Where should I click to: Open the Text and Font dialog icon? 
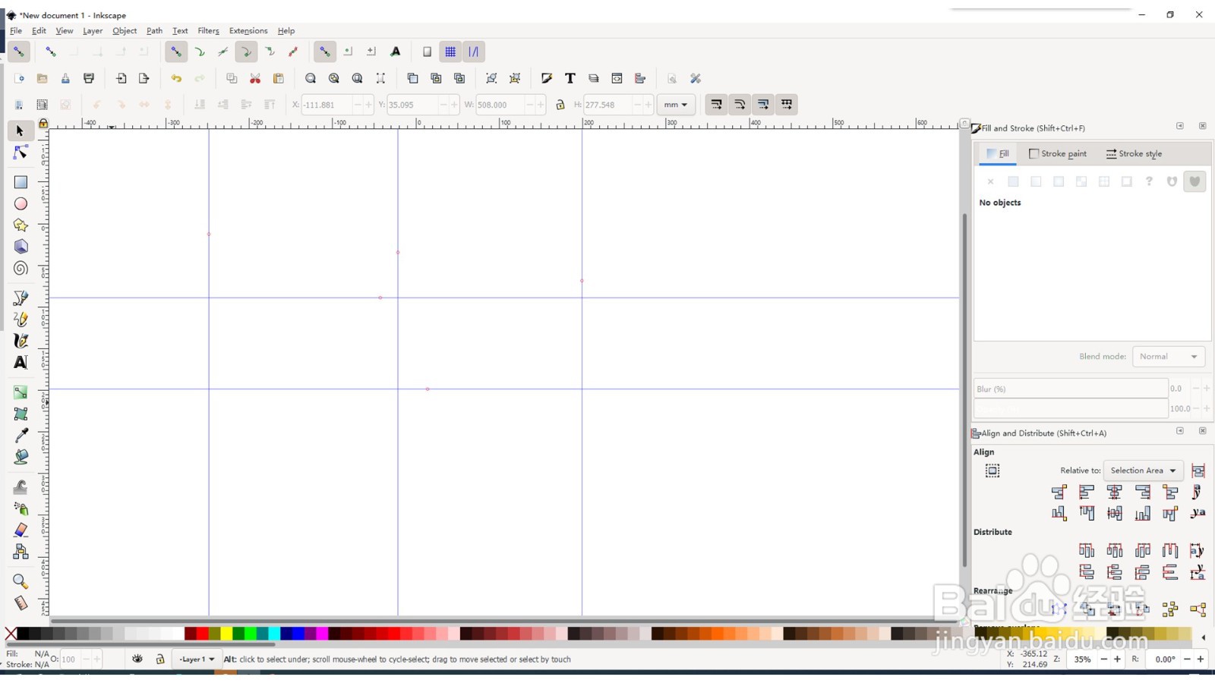point(570,78)
